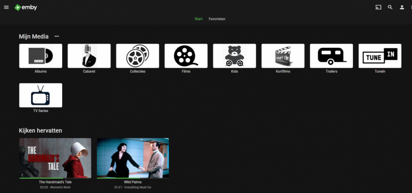
Task: Open the search magnifier
Action: click(x=390, y=7)
